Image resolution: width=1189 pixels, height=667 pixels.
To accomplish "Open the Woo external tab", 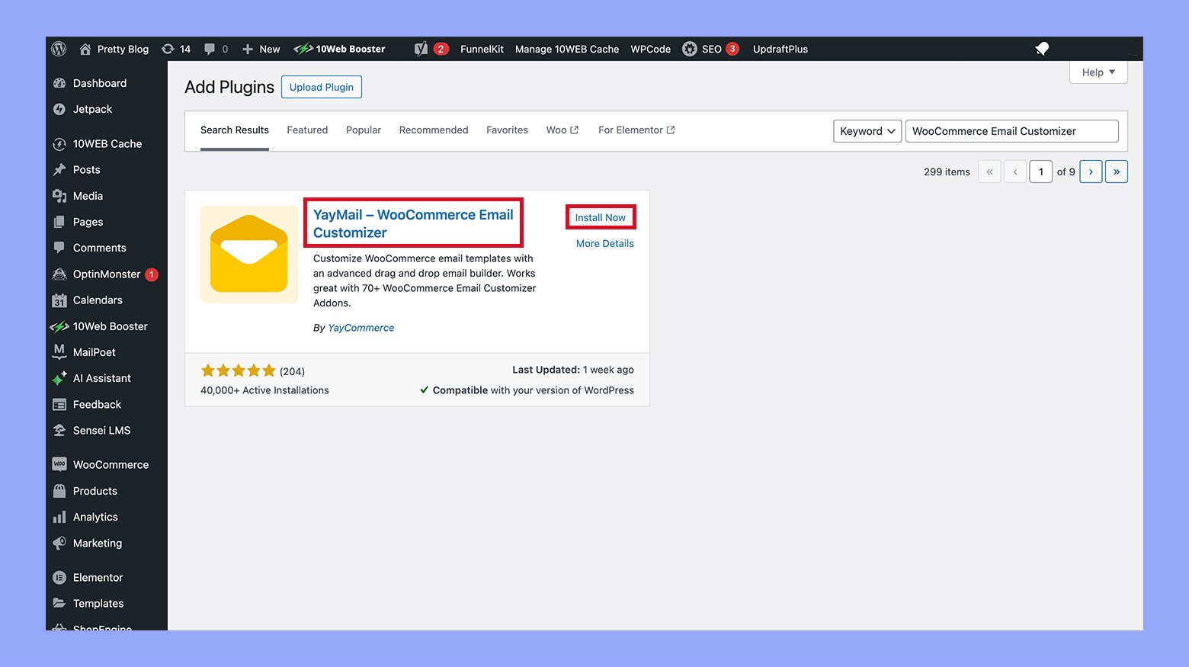I will (x=562, y=130).
